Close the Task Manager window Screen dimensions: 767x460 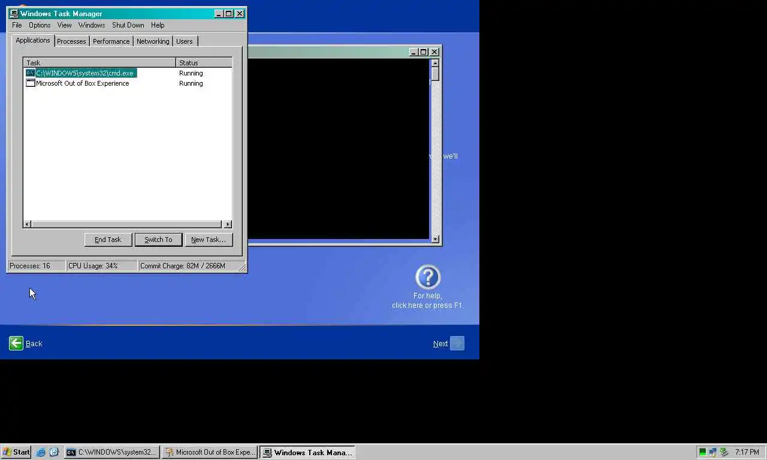coord(240,13)
